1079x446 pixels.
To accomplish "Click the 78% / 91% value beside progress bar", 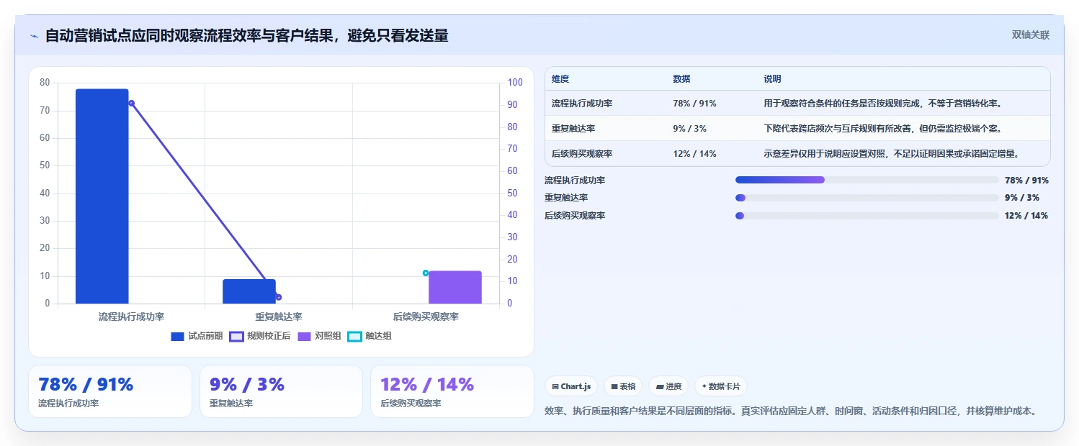I will pos(1026,181).
